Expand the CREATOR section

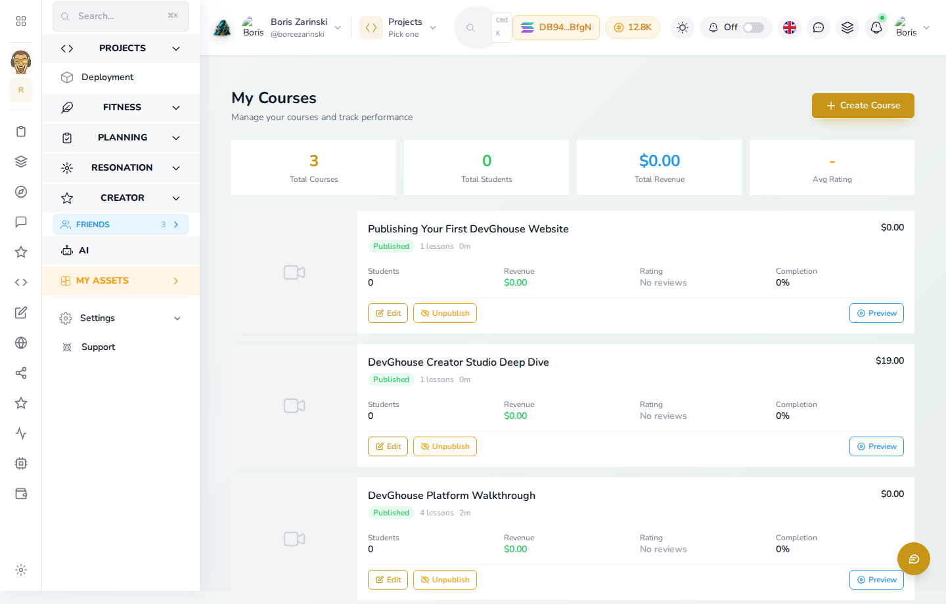coord(121,198)
